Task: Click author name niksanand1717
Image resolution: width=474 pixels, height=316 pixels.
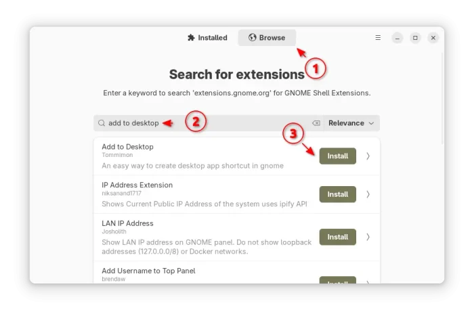Action: (x=121, y=193)
